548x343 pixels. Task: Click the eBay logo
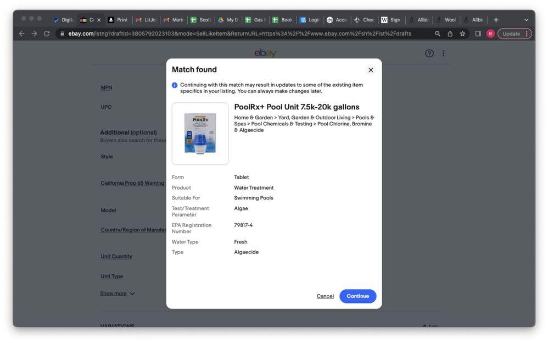(x=265, y=53)
